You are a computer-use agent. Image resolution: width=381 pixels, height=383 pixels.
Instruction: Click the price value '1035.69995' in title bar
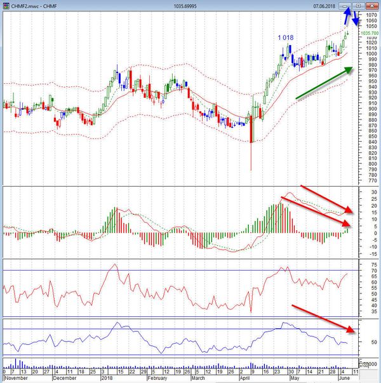(x=185, y=6)
